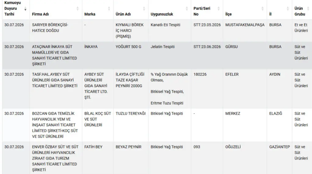This screenshot has width=312, height=174.
Task: Select the SARIYER BÖREKÇİSİ-HATİCE DOĞDU row
Action: 157,30
